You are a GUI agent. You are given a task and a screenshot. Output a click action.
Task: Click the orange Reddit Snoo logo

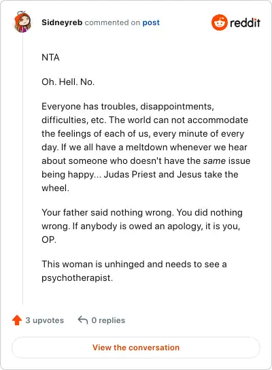[220, 22]
